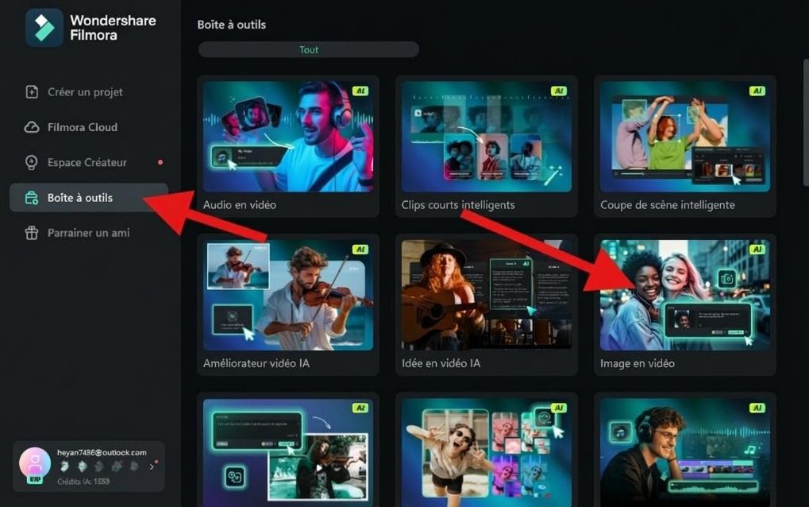Open the Idée en vidéo IA tool
This screenshot has height=507, width=809.
(x=486, y=294)
